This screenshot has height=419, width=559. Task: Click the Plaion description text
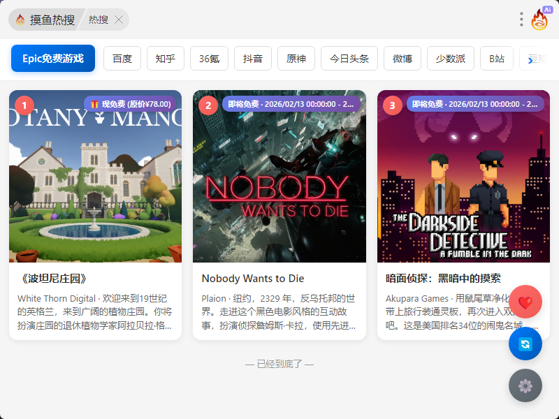point(278,311)
